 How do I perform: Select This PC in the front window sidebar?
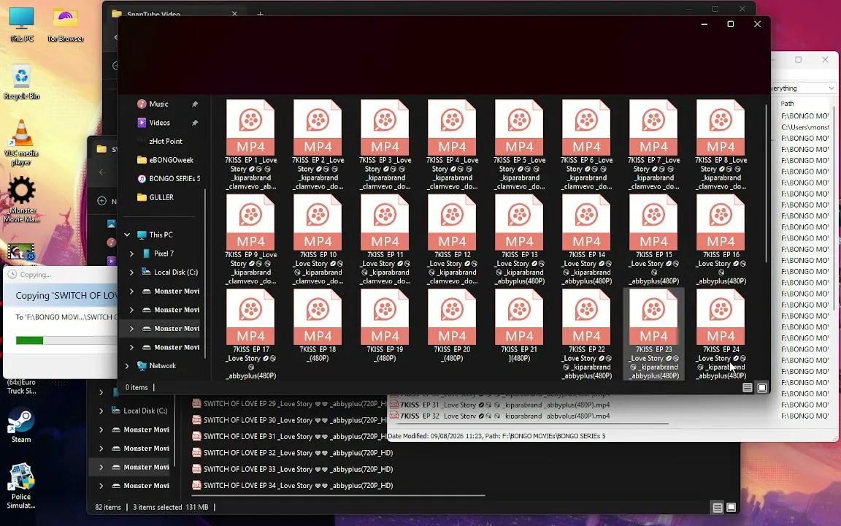pos(161,235)
